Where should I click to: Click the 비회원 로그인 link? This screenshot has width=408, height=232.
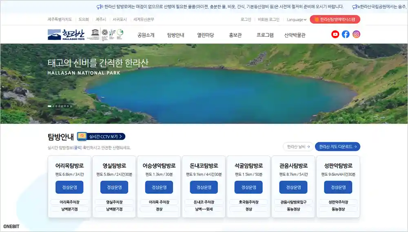click(268, 20)
